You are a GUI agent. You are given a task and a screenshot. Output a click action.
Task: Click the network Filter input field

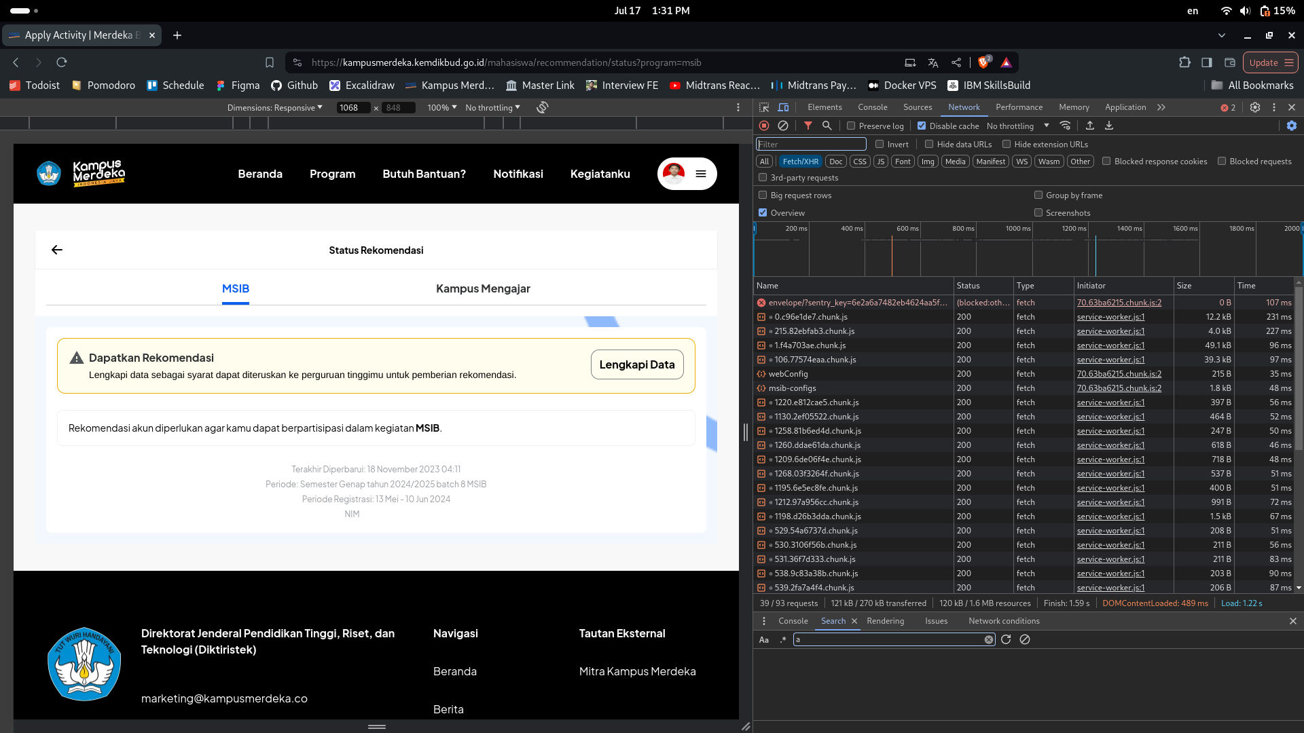[x=811, y=144]
